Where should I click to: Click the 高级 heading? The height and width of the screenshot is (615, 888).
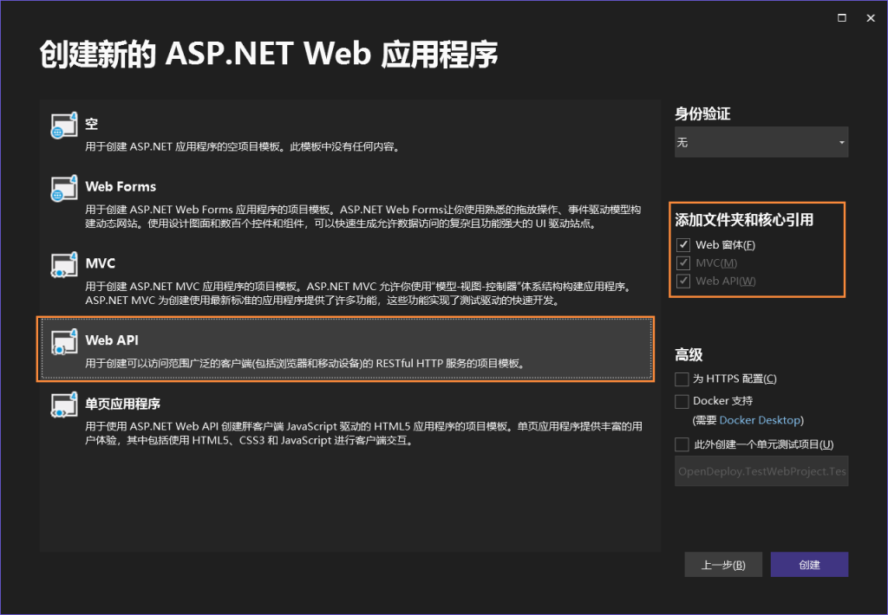point(689,355)
